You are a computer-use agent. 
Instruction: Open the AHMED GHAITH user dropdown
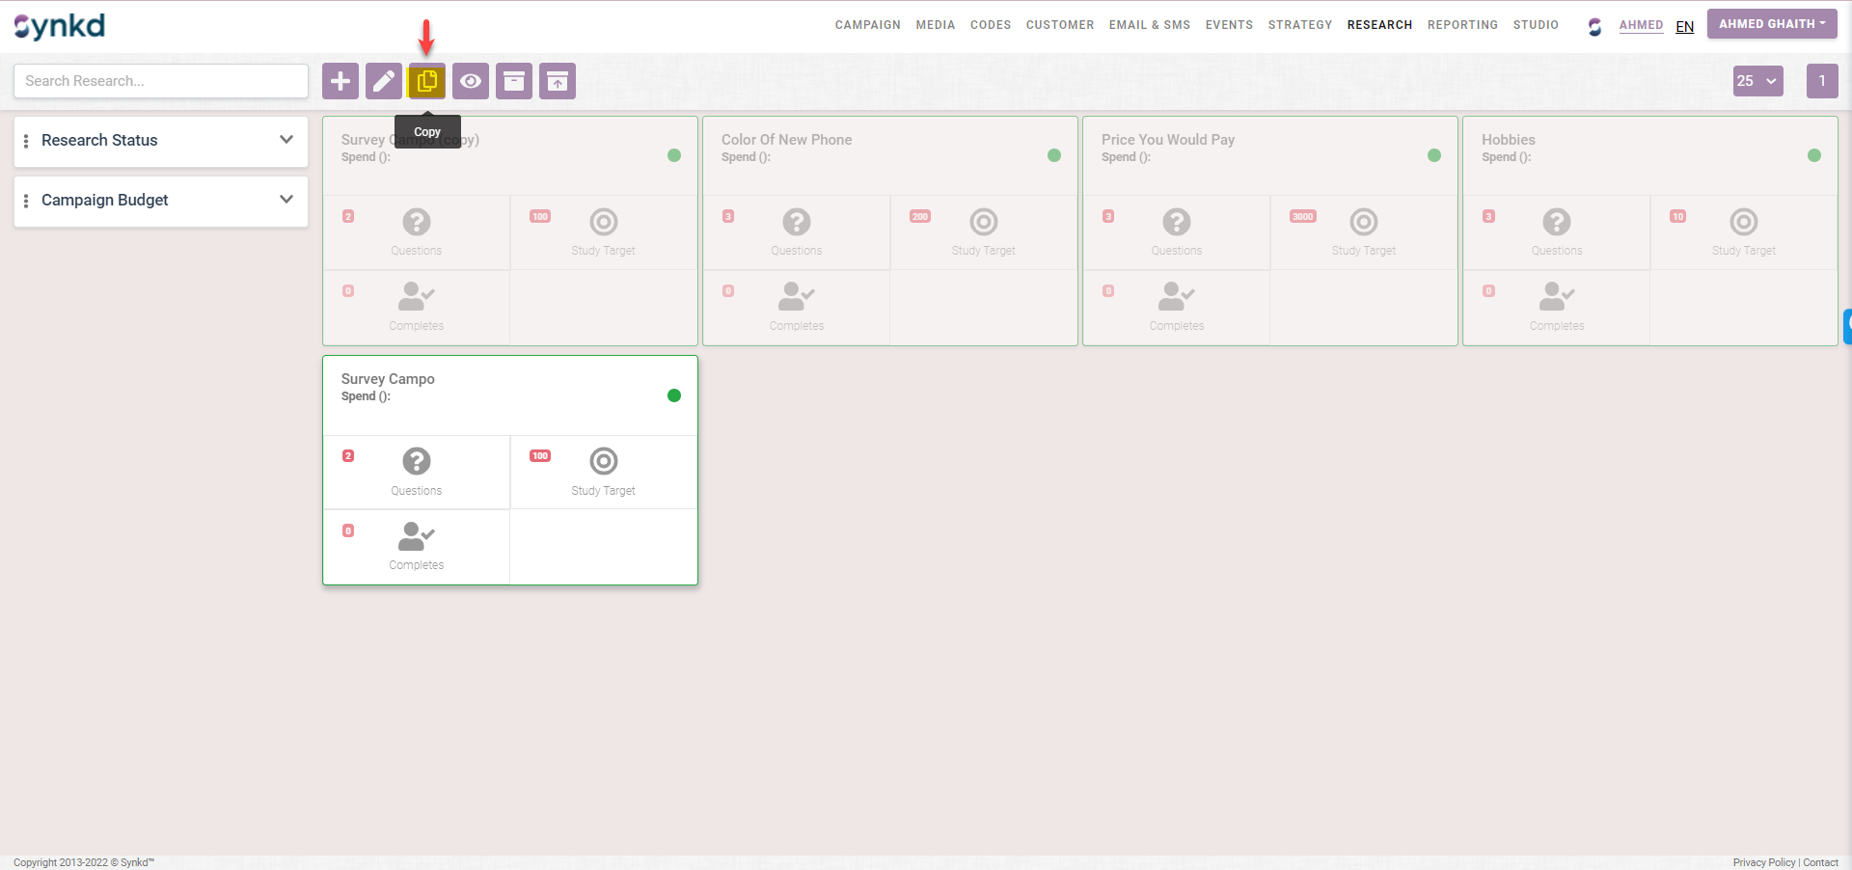click(1771, 24)
